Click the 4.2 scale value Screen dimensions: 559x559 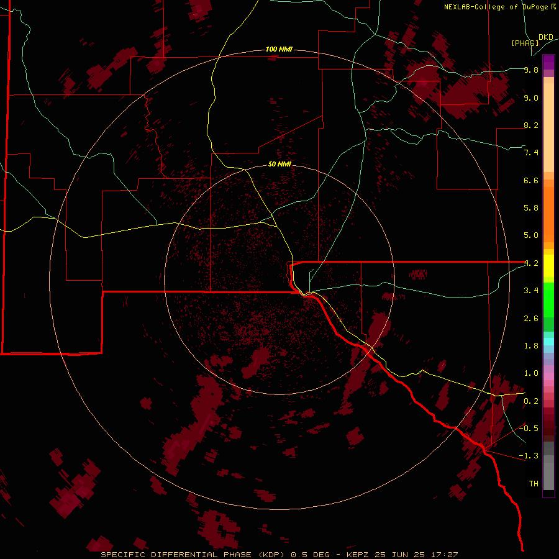(x=531, y=263)
